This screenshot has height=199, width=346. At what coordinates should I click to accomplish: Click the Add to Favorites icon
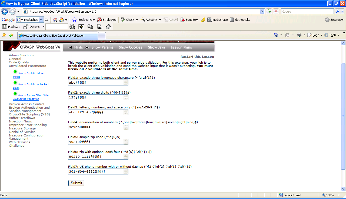(11, 35)
